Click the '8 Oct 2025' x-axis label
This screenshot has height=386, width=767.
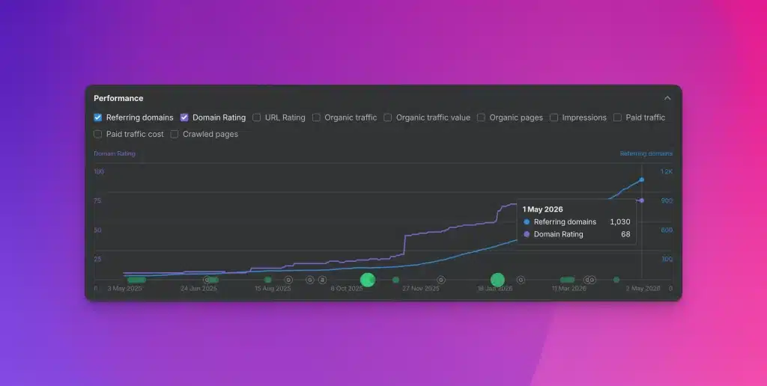347,289
